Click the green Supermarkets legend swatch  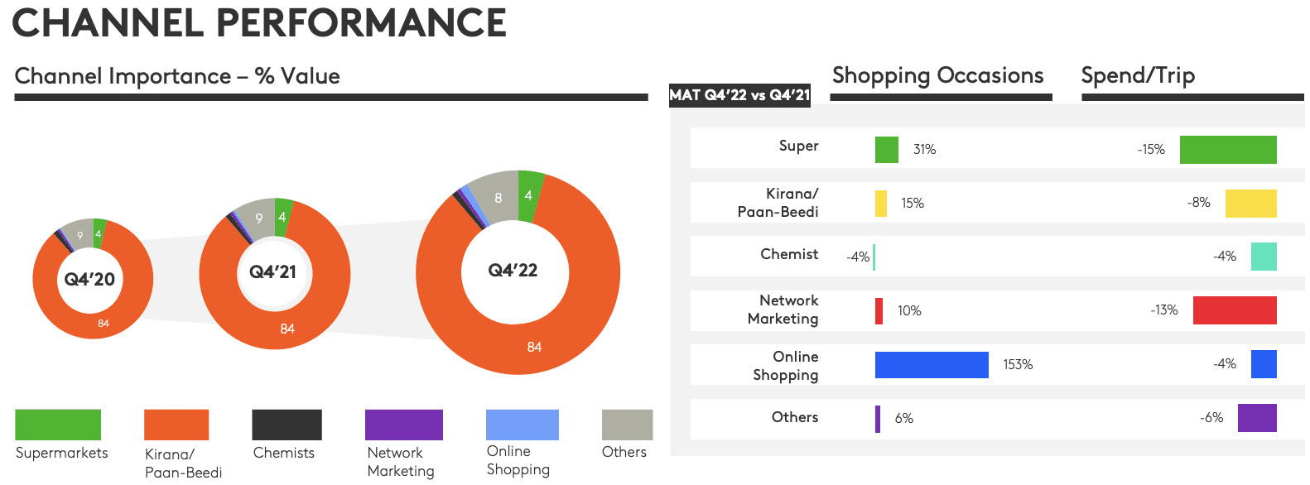pos(58,425)
